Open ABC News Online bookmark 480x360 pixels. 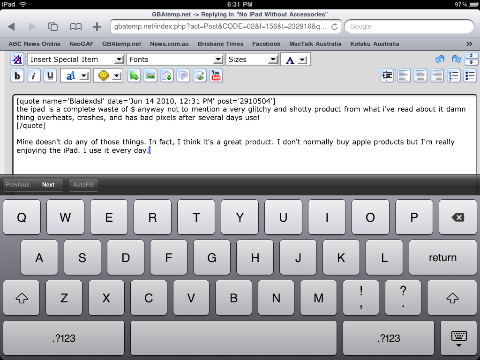click(35, 44)
